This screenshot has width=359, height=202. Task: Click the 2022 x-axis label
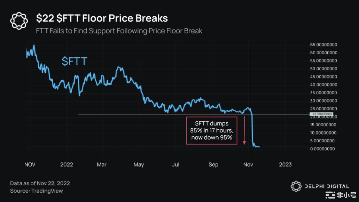(67, 164)
